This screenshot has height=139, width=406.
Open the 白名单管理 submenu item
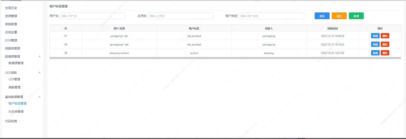click(x=16, y=112)
